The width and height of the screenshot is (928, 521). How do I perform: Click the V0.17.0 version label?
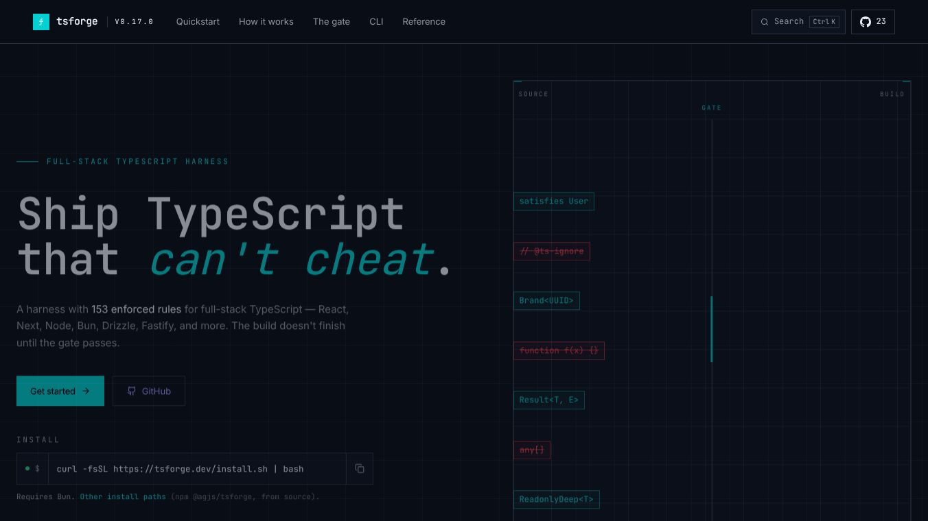pos(134,22)
